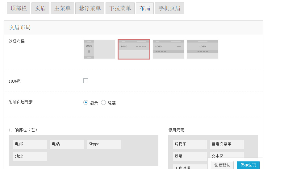Go to the 主菜单 tab
Screen dimensions: 284x169
62,8
